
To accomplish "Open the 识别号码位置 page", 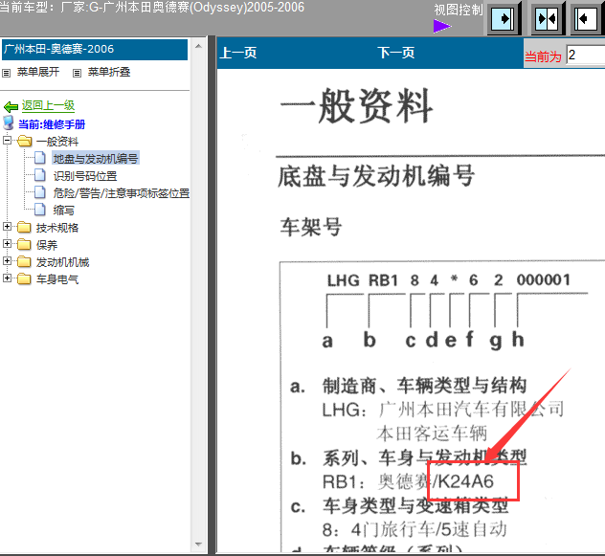I will [85, 176].
